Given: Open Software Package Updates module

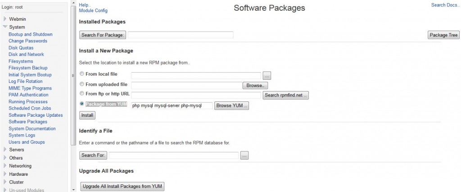Looking at the screenshot, I should pyautogui.click(x=36, y=115).
